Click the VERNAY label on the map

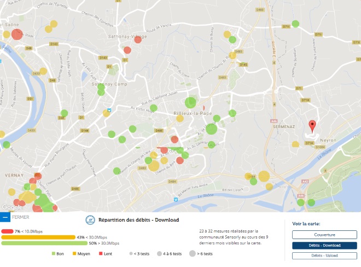[x=14, y=175]
